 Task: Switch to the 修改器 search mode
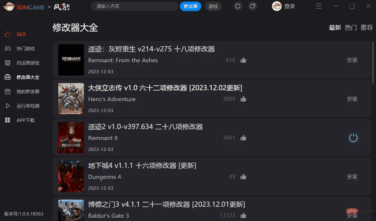tap(190, 6)
